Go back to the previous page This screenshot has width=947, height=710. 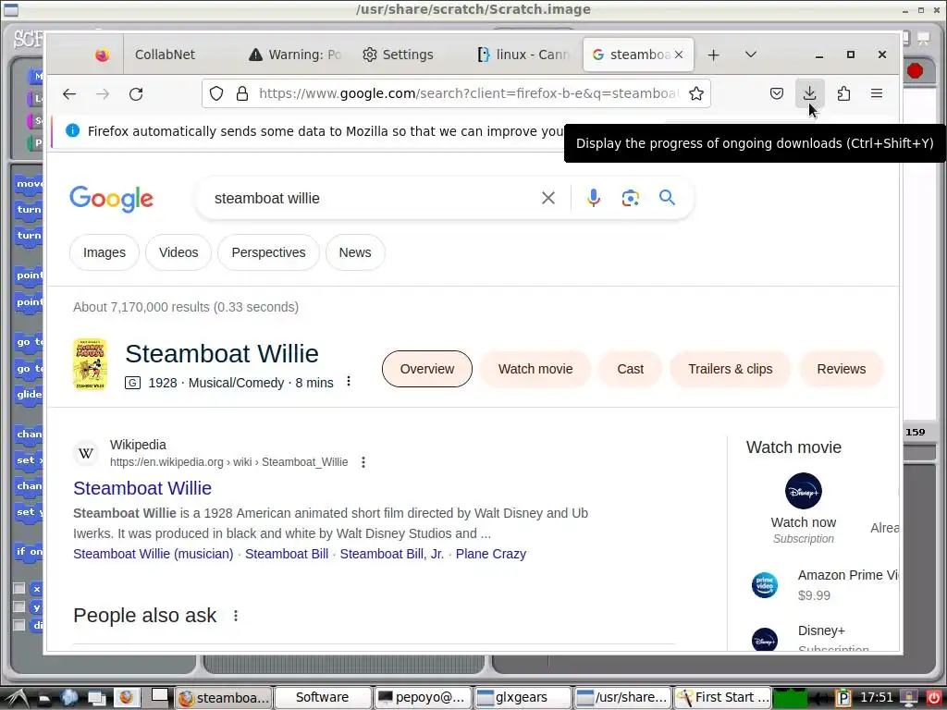69,93
